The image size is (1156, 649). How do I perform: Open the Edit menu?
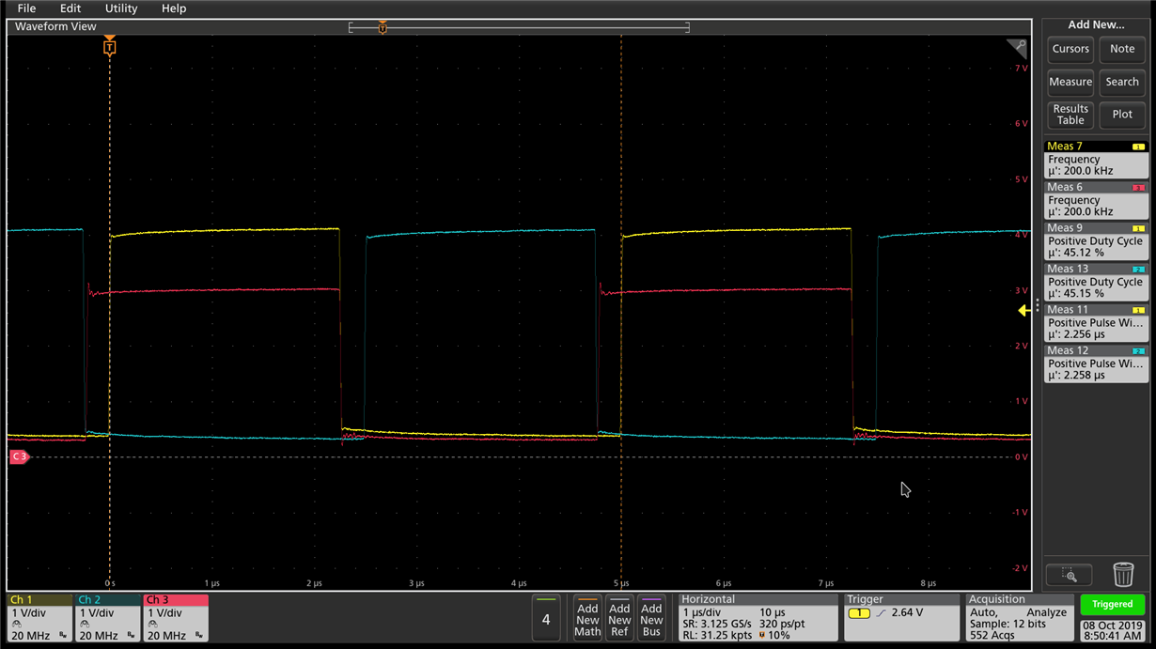(x=70, y=8)
